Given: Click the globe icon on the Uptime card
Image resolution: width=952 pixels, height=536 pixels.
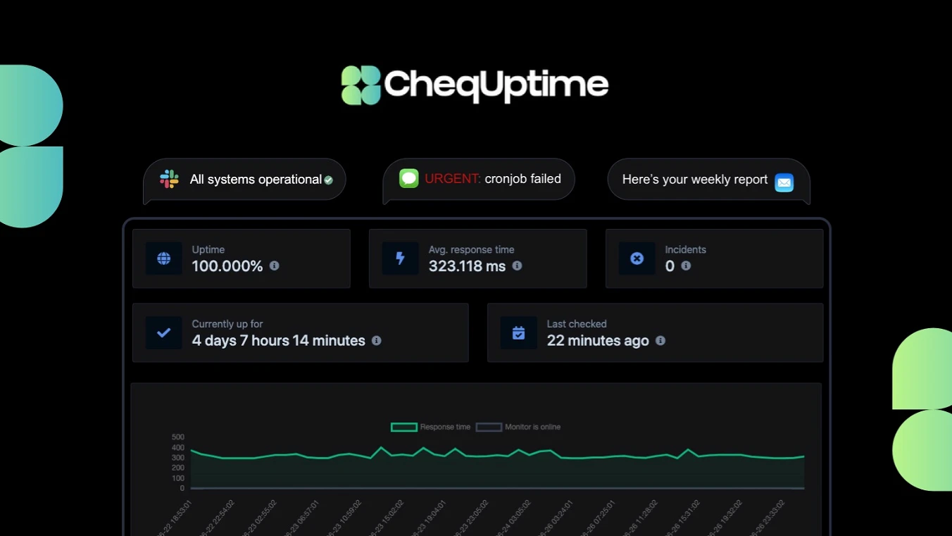Looking at the screenshot, I should tap(164, 258).
